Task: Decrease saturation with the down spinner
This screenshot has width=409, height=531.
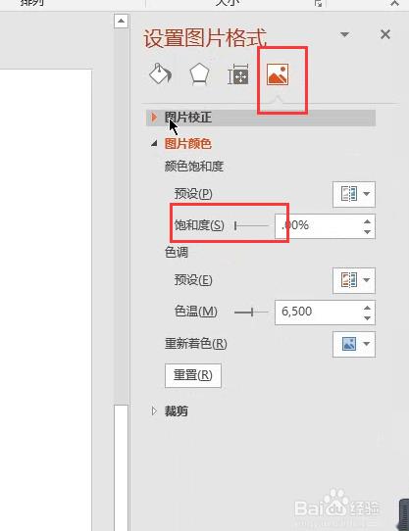Action: [367, 232]
